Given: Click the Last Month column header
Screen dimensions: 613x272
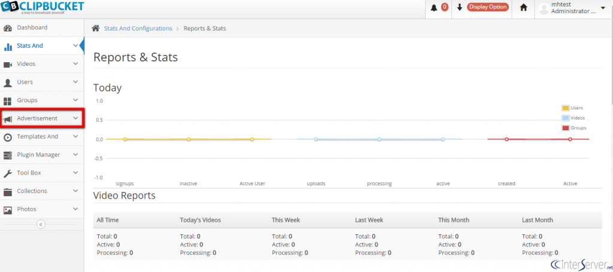Looking at the screenshot, I should point(537,220).
